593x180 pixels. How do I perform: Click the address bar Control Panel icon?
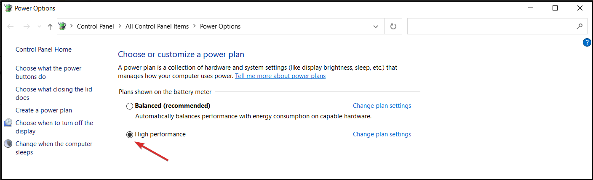[63, 26]
